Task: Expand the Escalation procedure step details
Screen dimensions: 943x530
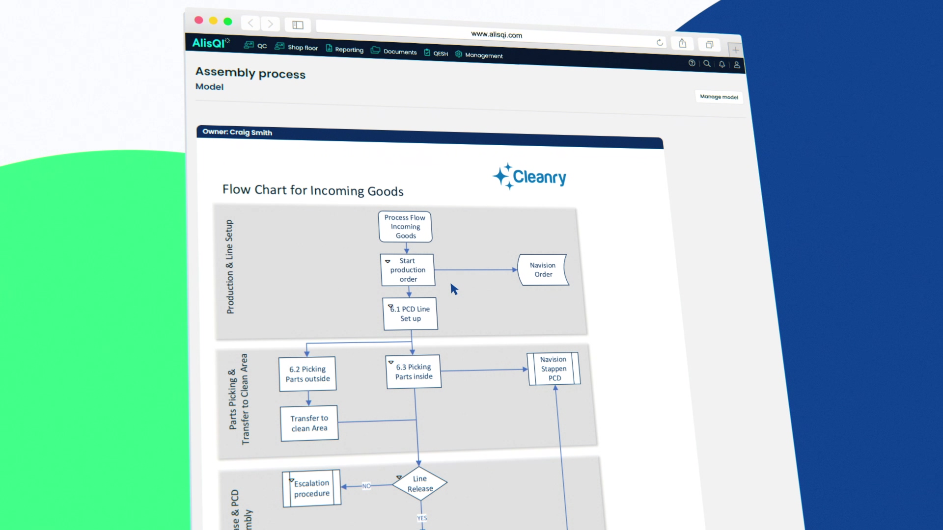Action: (291, 481)
